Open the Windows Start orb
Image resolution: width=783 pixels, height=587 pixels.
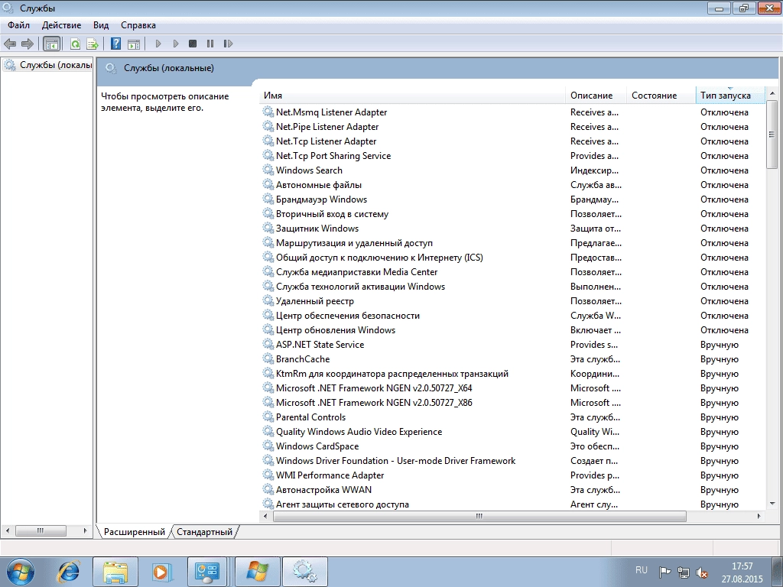pyautogui.click(x=21, y=572)
